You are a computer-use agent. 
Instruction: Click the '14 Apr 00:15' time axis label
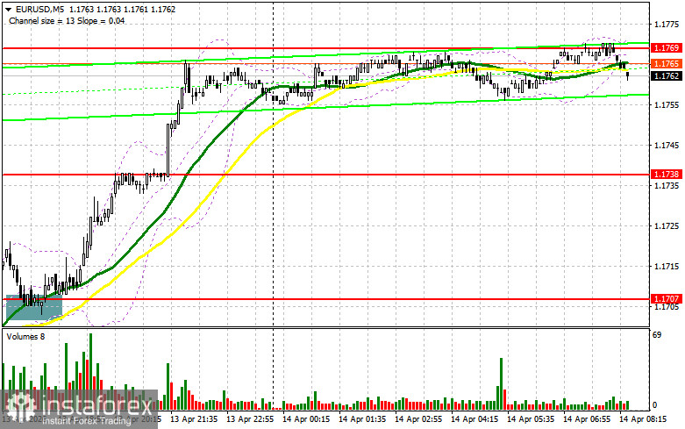click(306, 419)
